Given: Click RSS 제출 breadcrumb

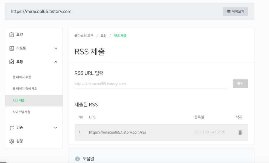Looking at the screenshot, I should (120, 36).
